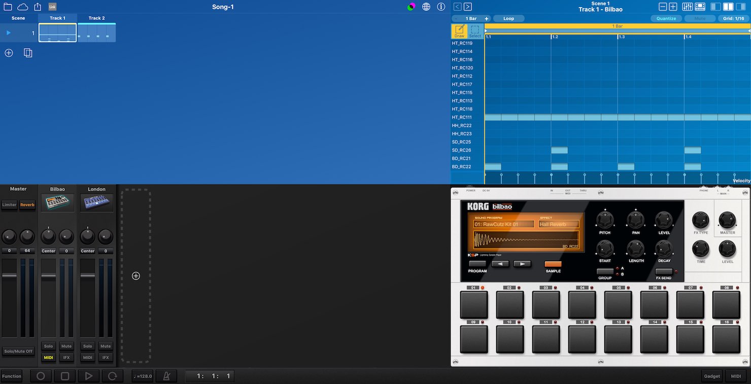
Task: Switch to right-panel layout icon
Action: pos(740,7)
